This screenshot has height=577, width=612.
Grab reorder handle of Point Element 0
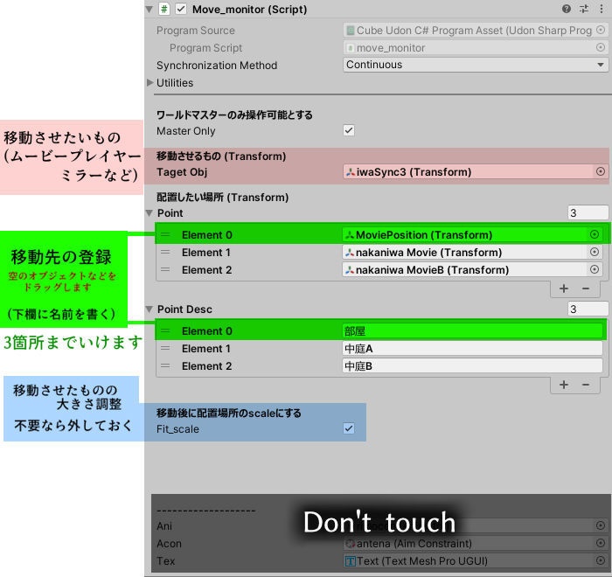(x=165, y=234)
